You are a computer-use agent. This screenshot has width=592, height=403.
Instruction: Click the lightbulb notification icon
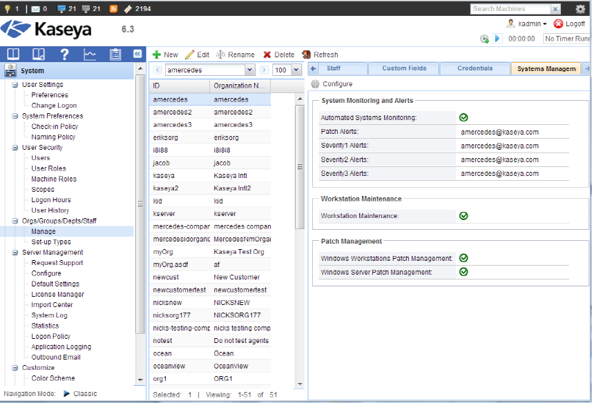[x=7, y=8]
